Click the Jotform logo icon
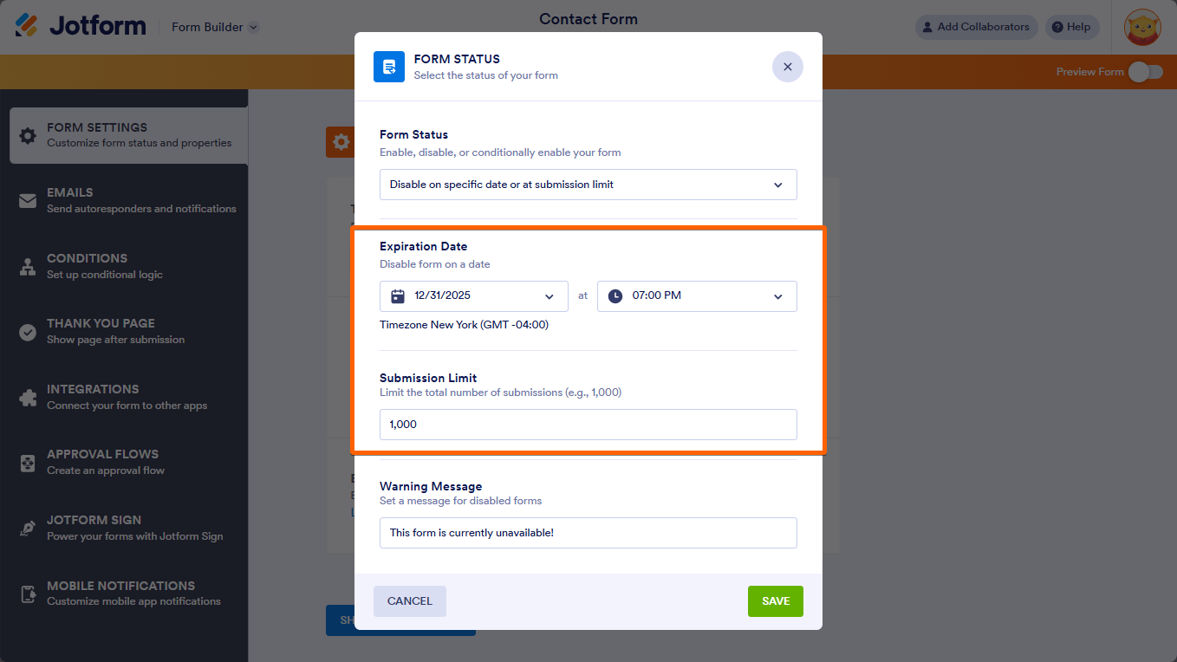This screenshot has width=1177, height=662. 27,26
